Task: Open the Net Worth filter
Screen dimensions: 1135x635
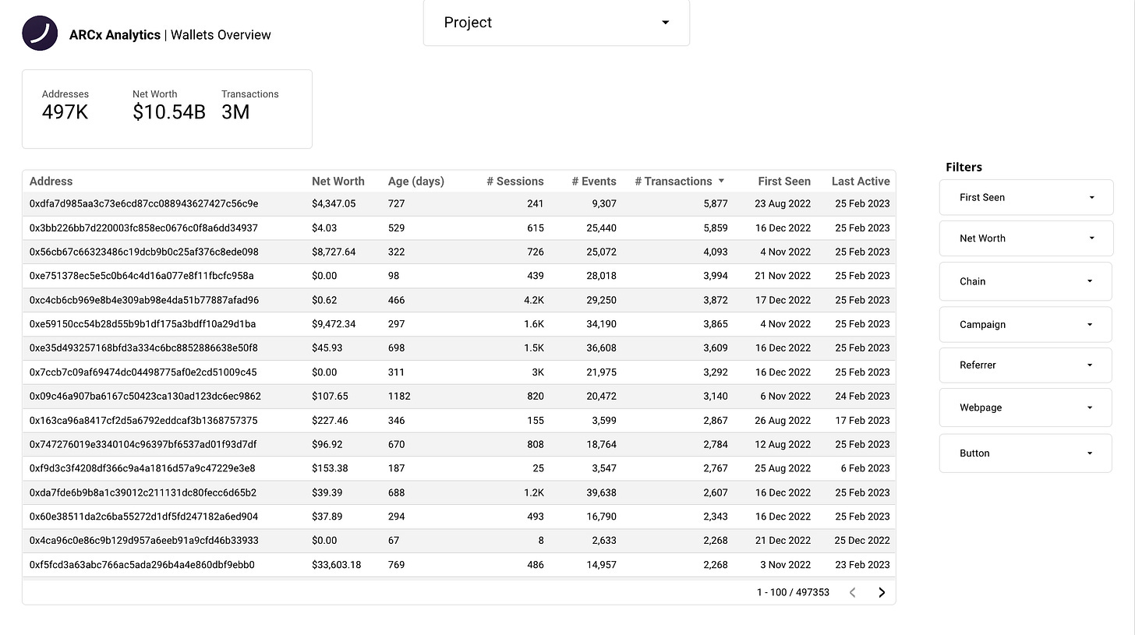Action: (x=1026, y=238)
